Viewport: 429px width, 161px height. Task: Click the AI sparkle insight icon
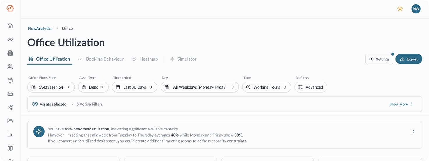tap(39, 132)
